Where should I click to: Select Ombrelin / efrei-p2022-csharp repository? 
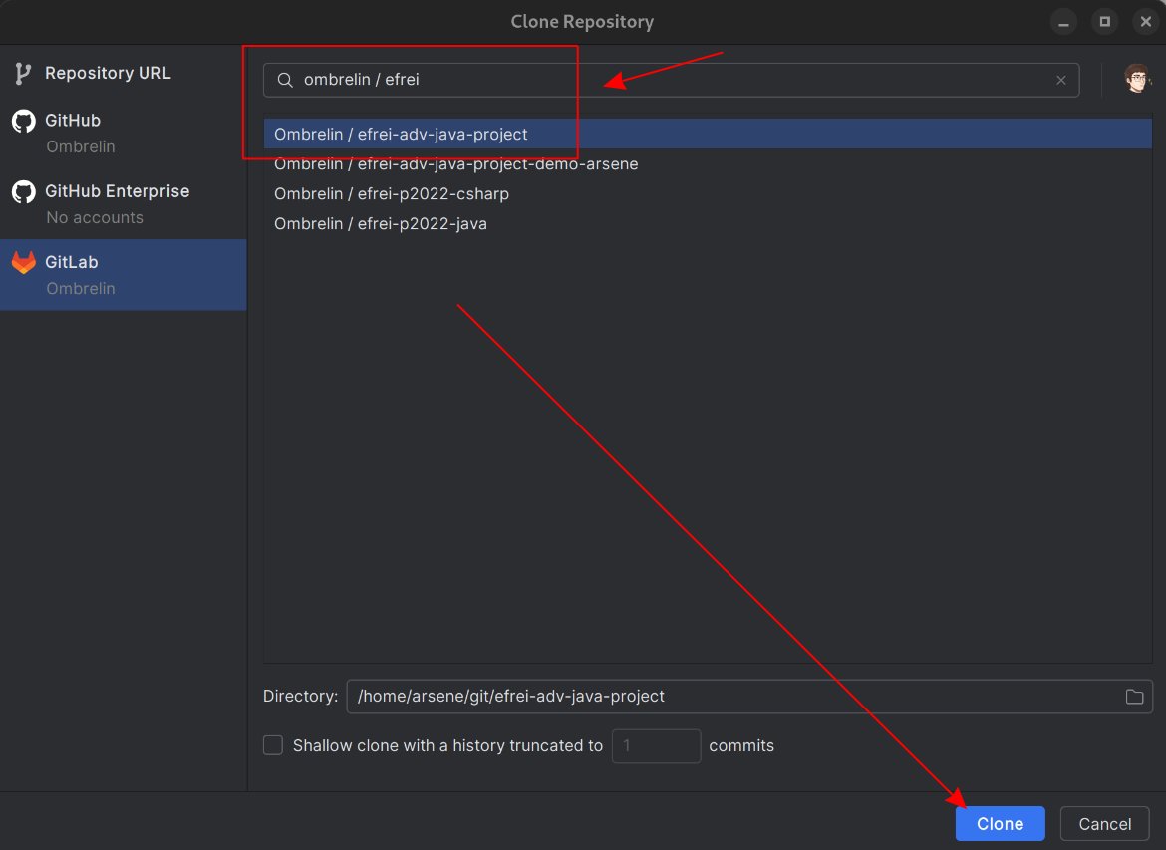tap(708, 193)
